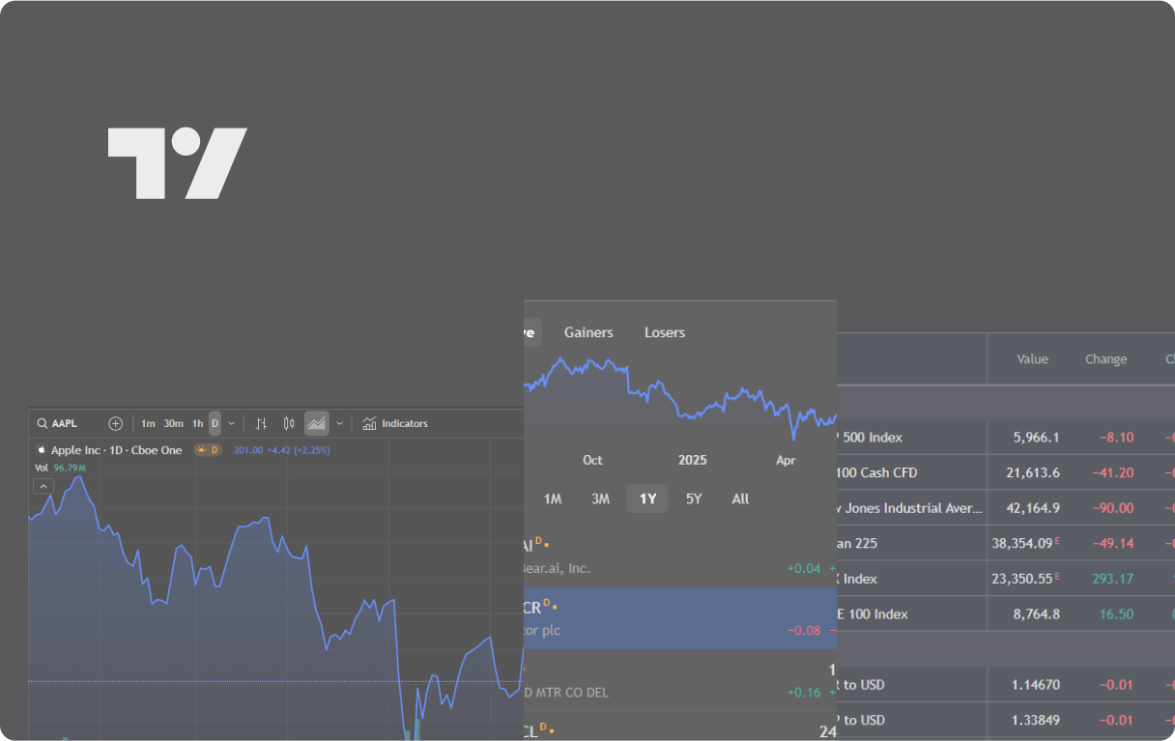Switch to the Losers tab
Viewport: 1175px width, 741px height.
(x=665, y=332)
